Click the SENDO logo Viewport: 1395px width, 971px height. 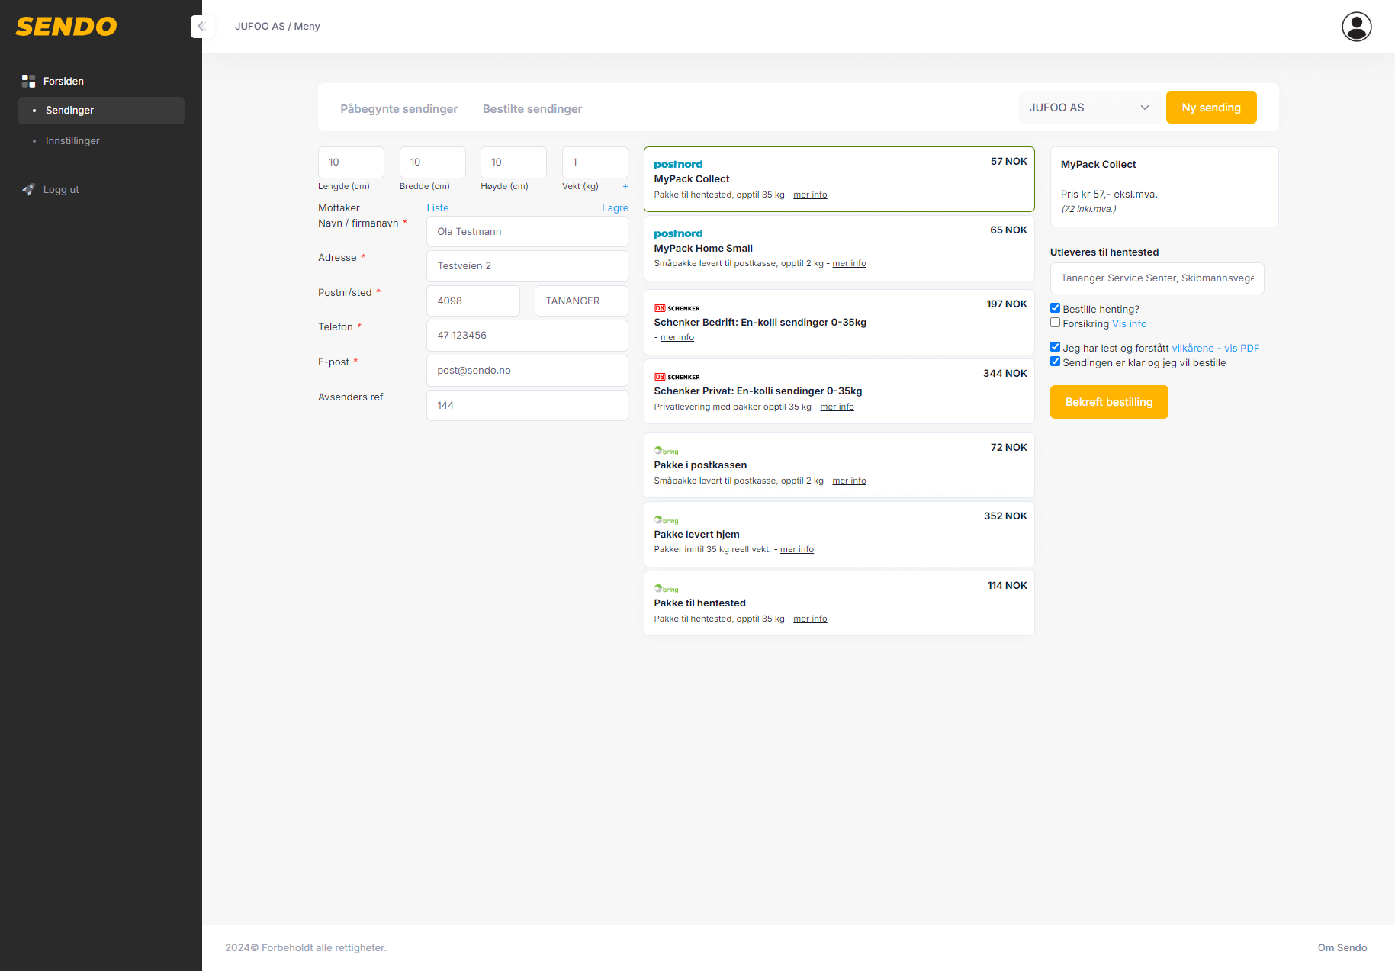pyautogui.click(x=66, y=27)
